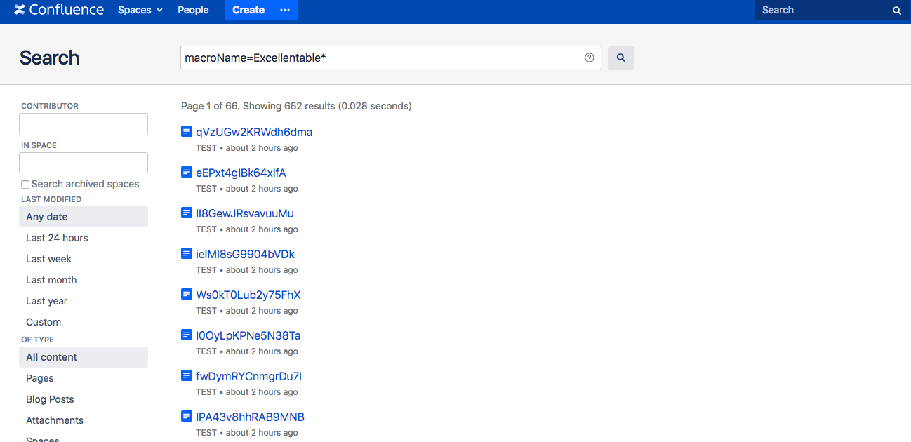Open the more create options ellipsis
The height and width of the screenshot is (442, 911).
(284, 10)
